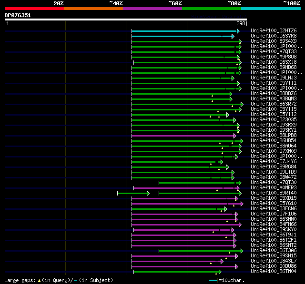305x284 pixels.
Task: Select the UniRef100_B6T9J1 label
Action: (274, 235)
